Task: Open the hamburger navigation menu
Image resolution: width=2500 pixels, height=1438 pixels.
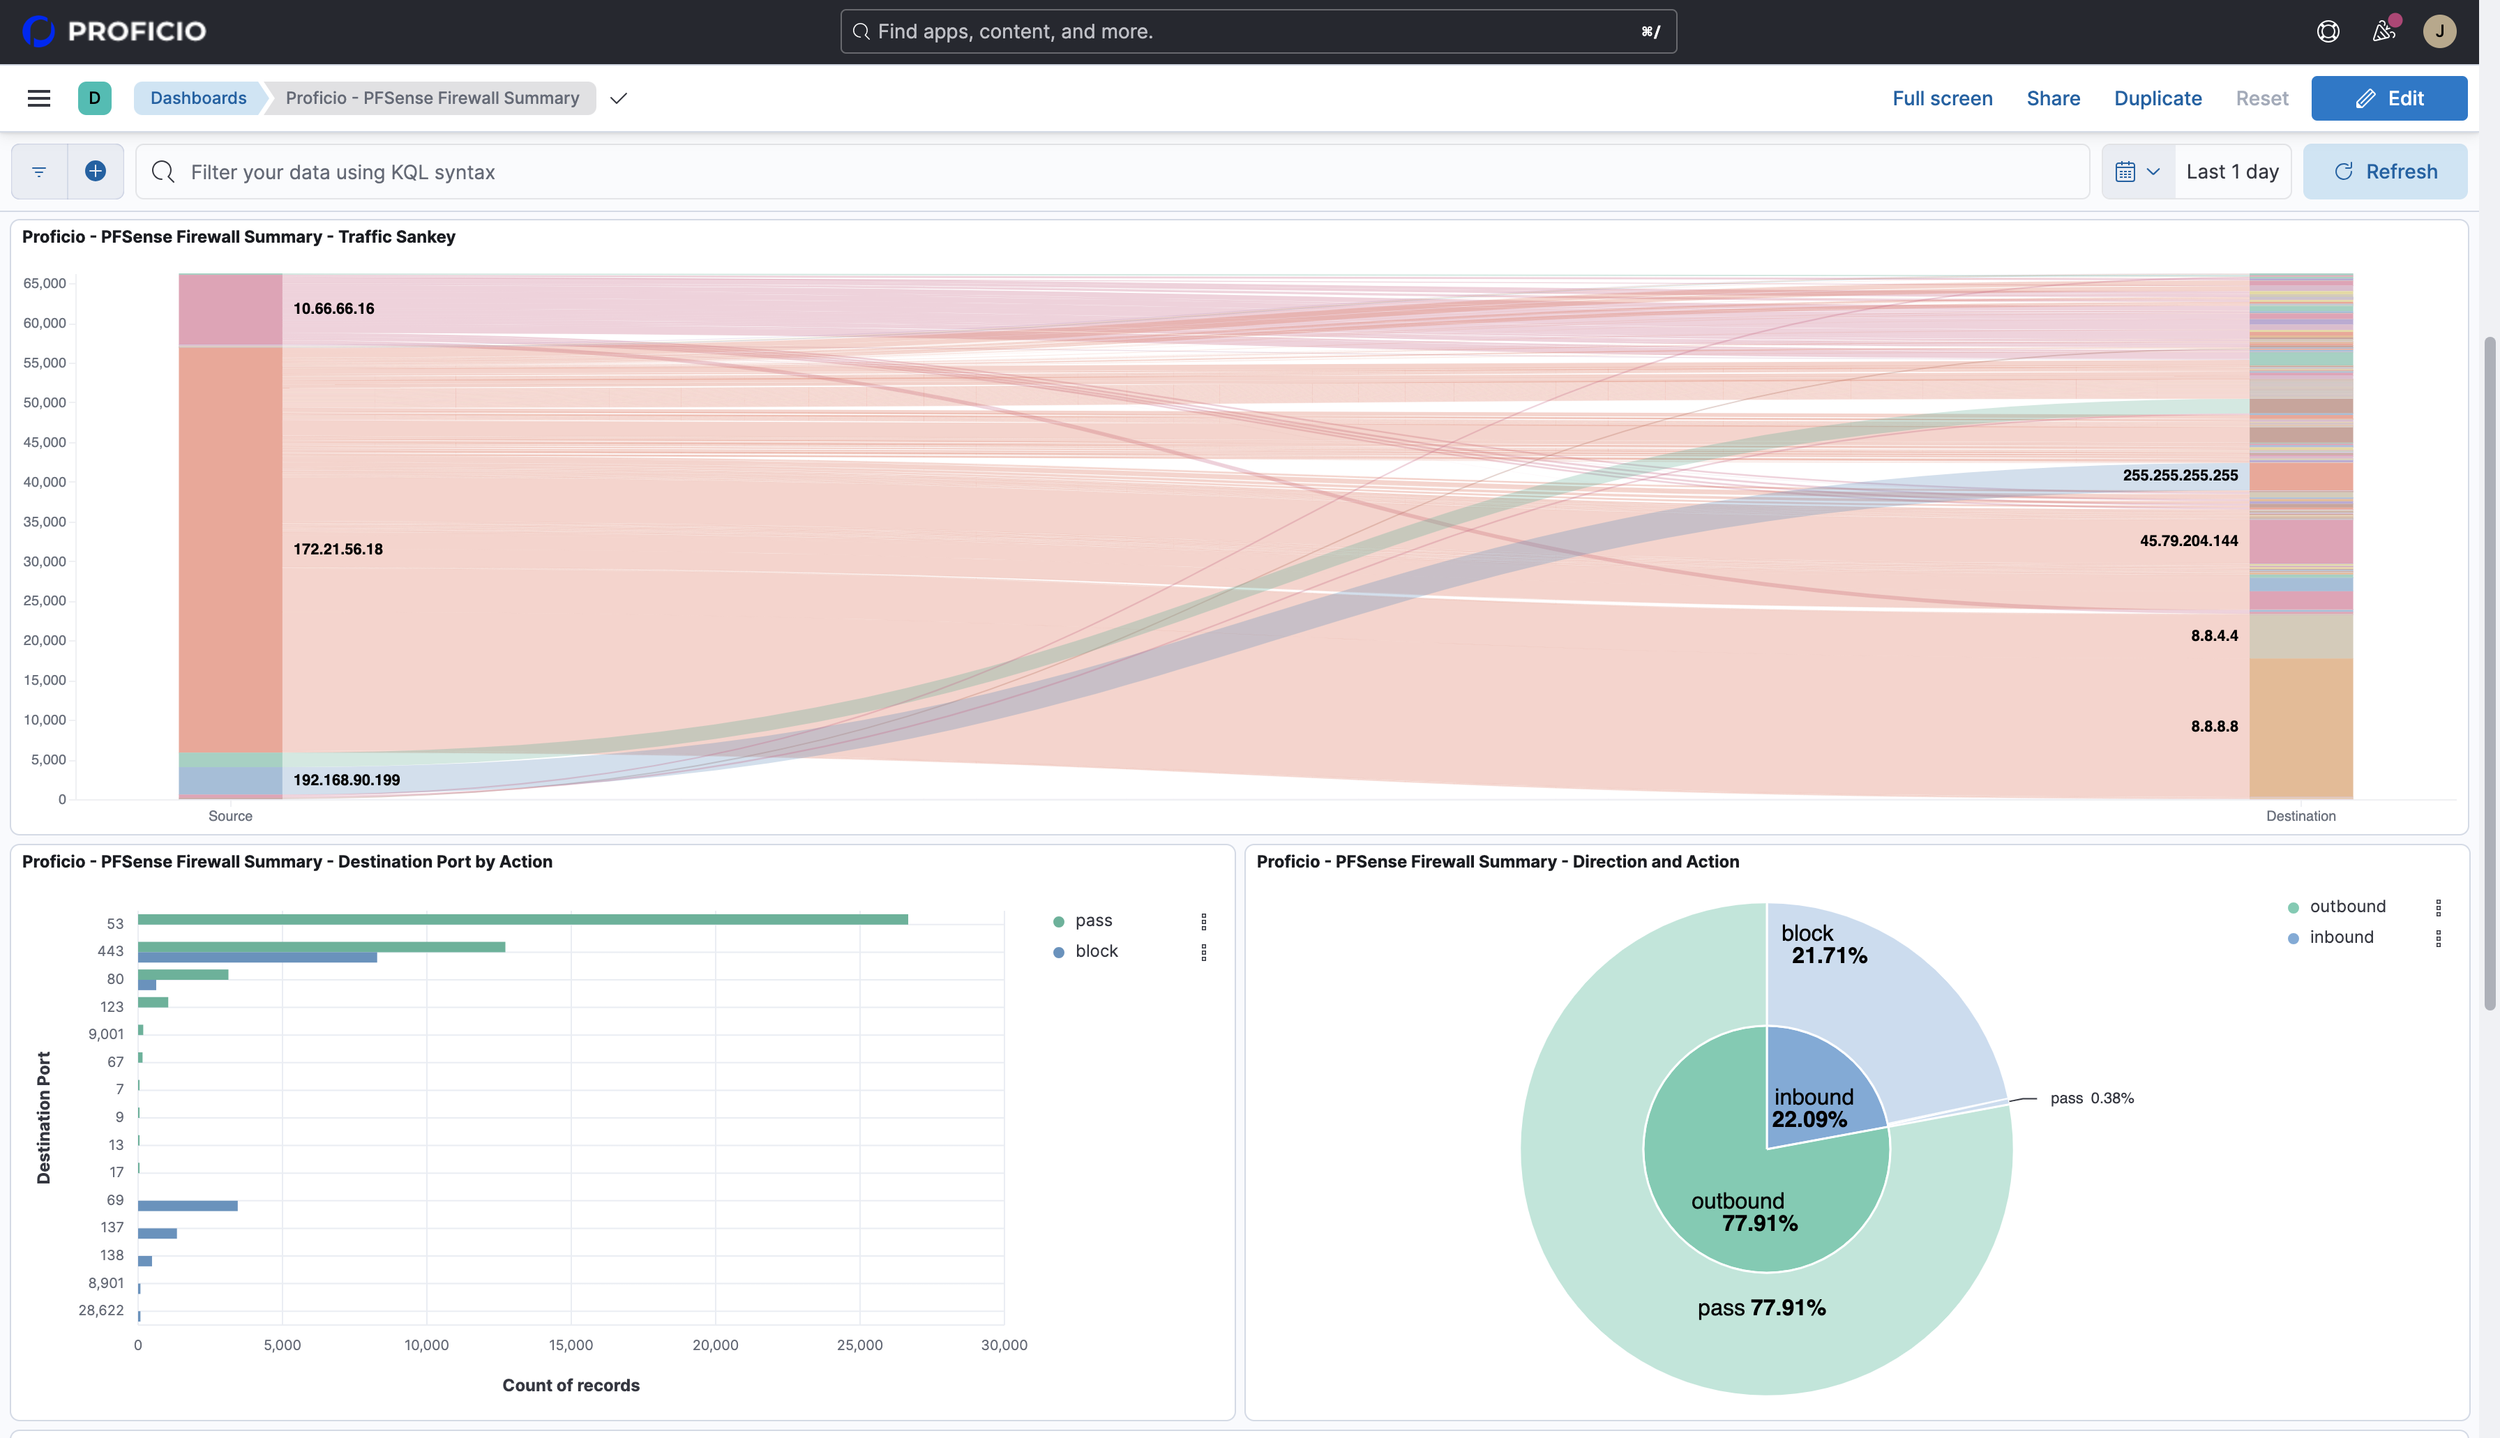Action: pyautogui.click(x=38, y=98)
